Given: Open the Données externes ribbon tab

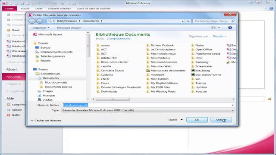Looking at the screenshot, I should pyautogui.click(x=60, y=9).
